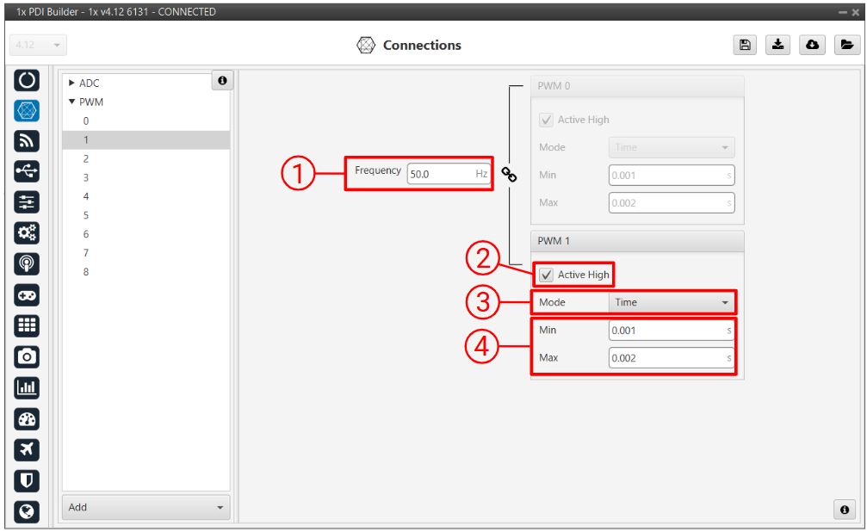Image resolution: width=867 pixels, height=532 pixels.
Task: Toggle the PWM 1 Active High checkbox
Action: (547, 275)
